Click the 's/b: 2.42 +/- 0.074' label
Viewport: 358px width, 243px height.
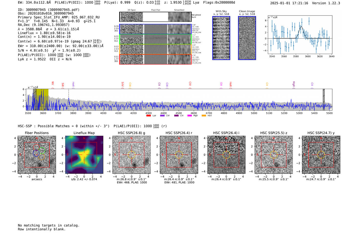(x=84, y=179)
